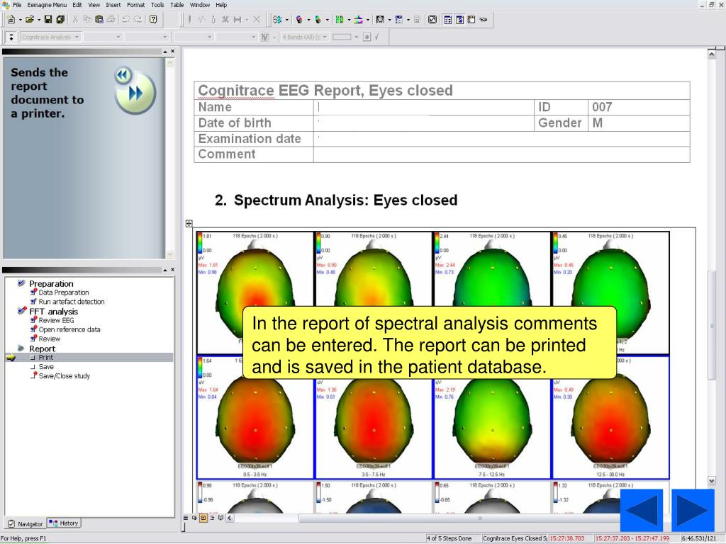Click the Open folder toolbar icon
Viewport: 726px width, 544px height.
[29, 19]
